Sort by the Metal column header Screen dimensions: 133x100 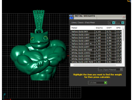click(83, 28)
